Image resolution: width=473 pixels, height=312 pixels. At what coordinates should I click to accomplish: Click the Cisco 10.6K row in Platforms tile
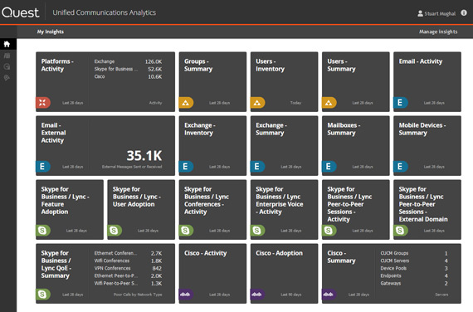(128, 76)
